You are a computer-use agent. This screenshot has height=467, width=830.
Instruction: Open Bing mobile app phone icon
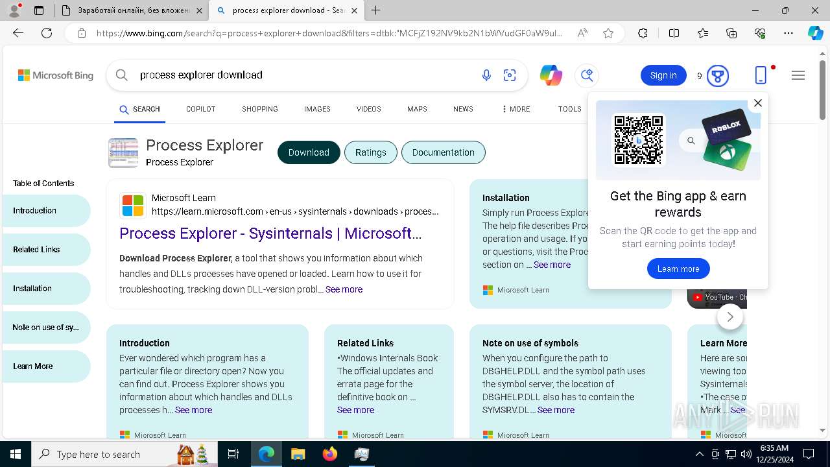[761, 75]
